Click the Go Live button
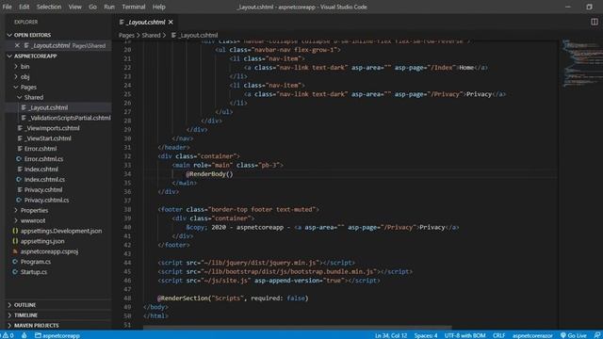Image resolution: width=603 pixels, height=339 pixels. pyautogui.click(x=573, y=335)
